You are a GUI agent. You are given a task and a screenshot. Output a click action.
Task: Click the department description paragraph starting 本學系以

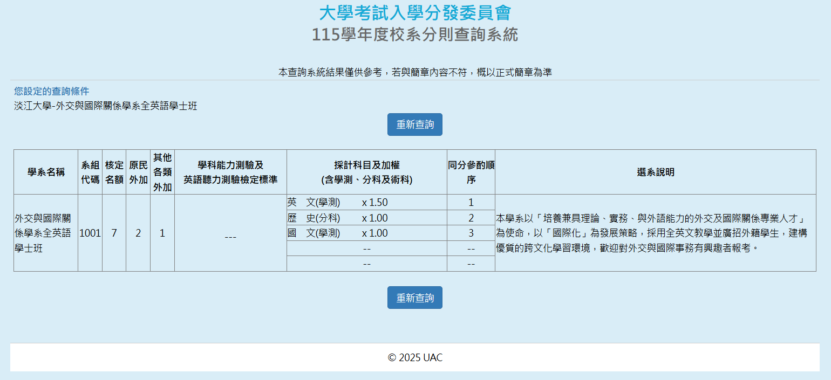(651, 233)
